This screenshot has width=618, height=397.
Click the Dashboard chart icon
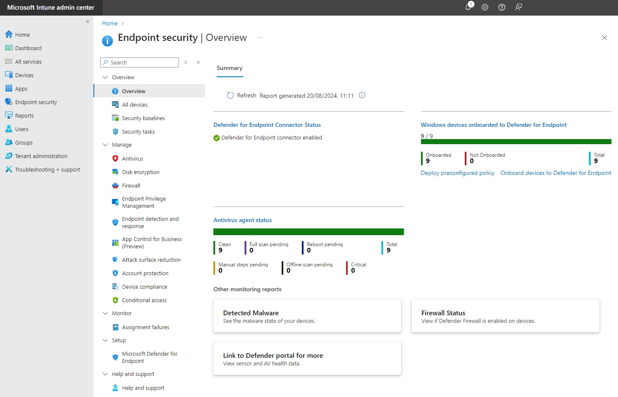[9, 48]
